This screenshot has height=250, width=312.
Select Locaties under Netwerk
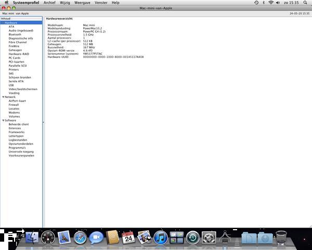[14, 109]
